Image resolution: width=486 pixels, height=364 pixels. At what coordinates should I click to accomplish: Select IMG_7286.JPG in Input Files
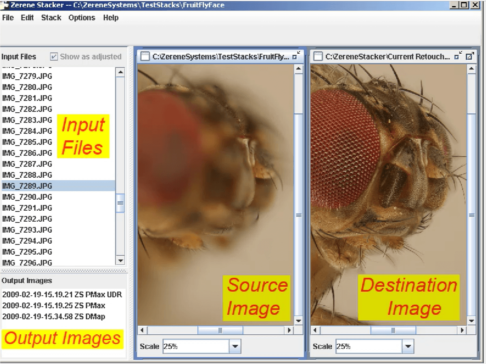tap(58, 153)
